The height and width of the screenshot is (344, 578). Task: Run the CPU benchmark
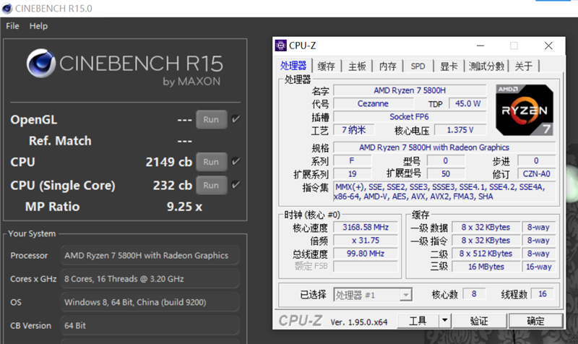211,162
